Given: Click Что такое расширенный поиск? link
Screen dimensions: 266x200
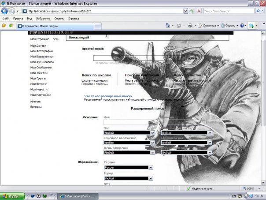Looking at the screenshot, I should click(x=108, y=96).
